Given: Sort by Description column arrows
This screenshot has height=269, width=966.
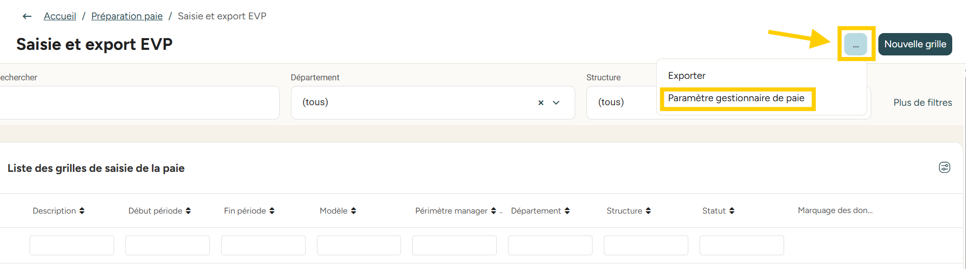Looking at the screenshot, I should tap(82, 211).
